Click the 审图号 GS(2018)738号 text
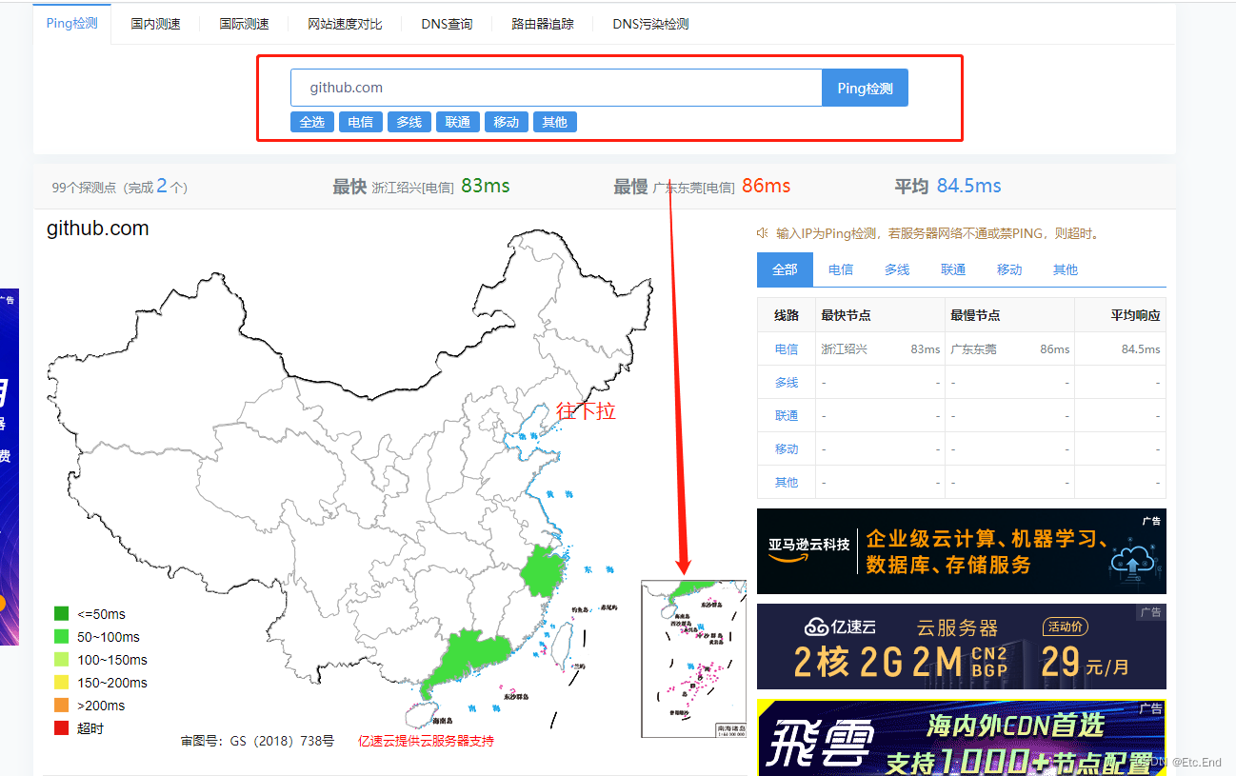The height and width of the screenshot is (776, 1236). pos(257,741)
